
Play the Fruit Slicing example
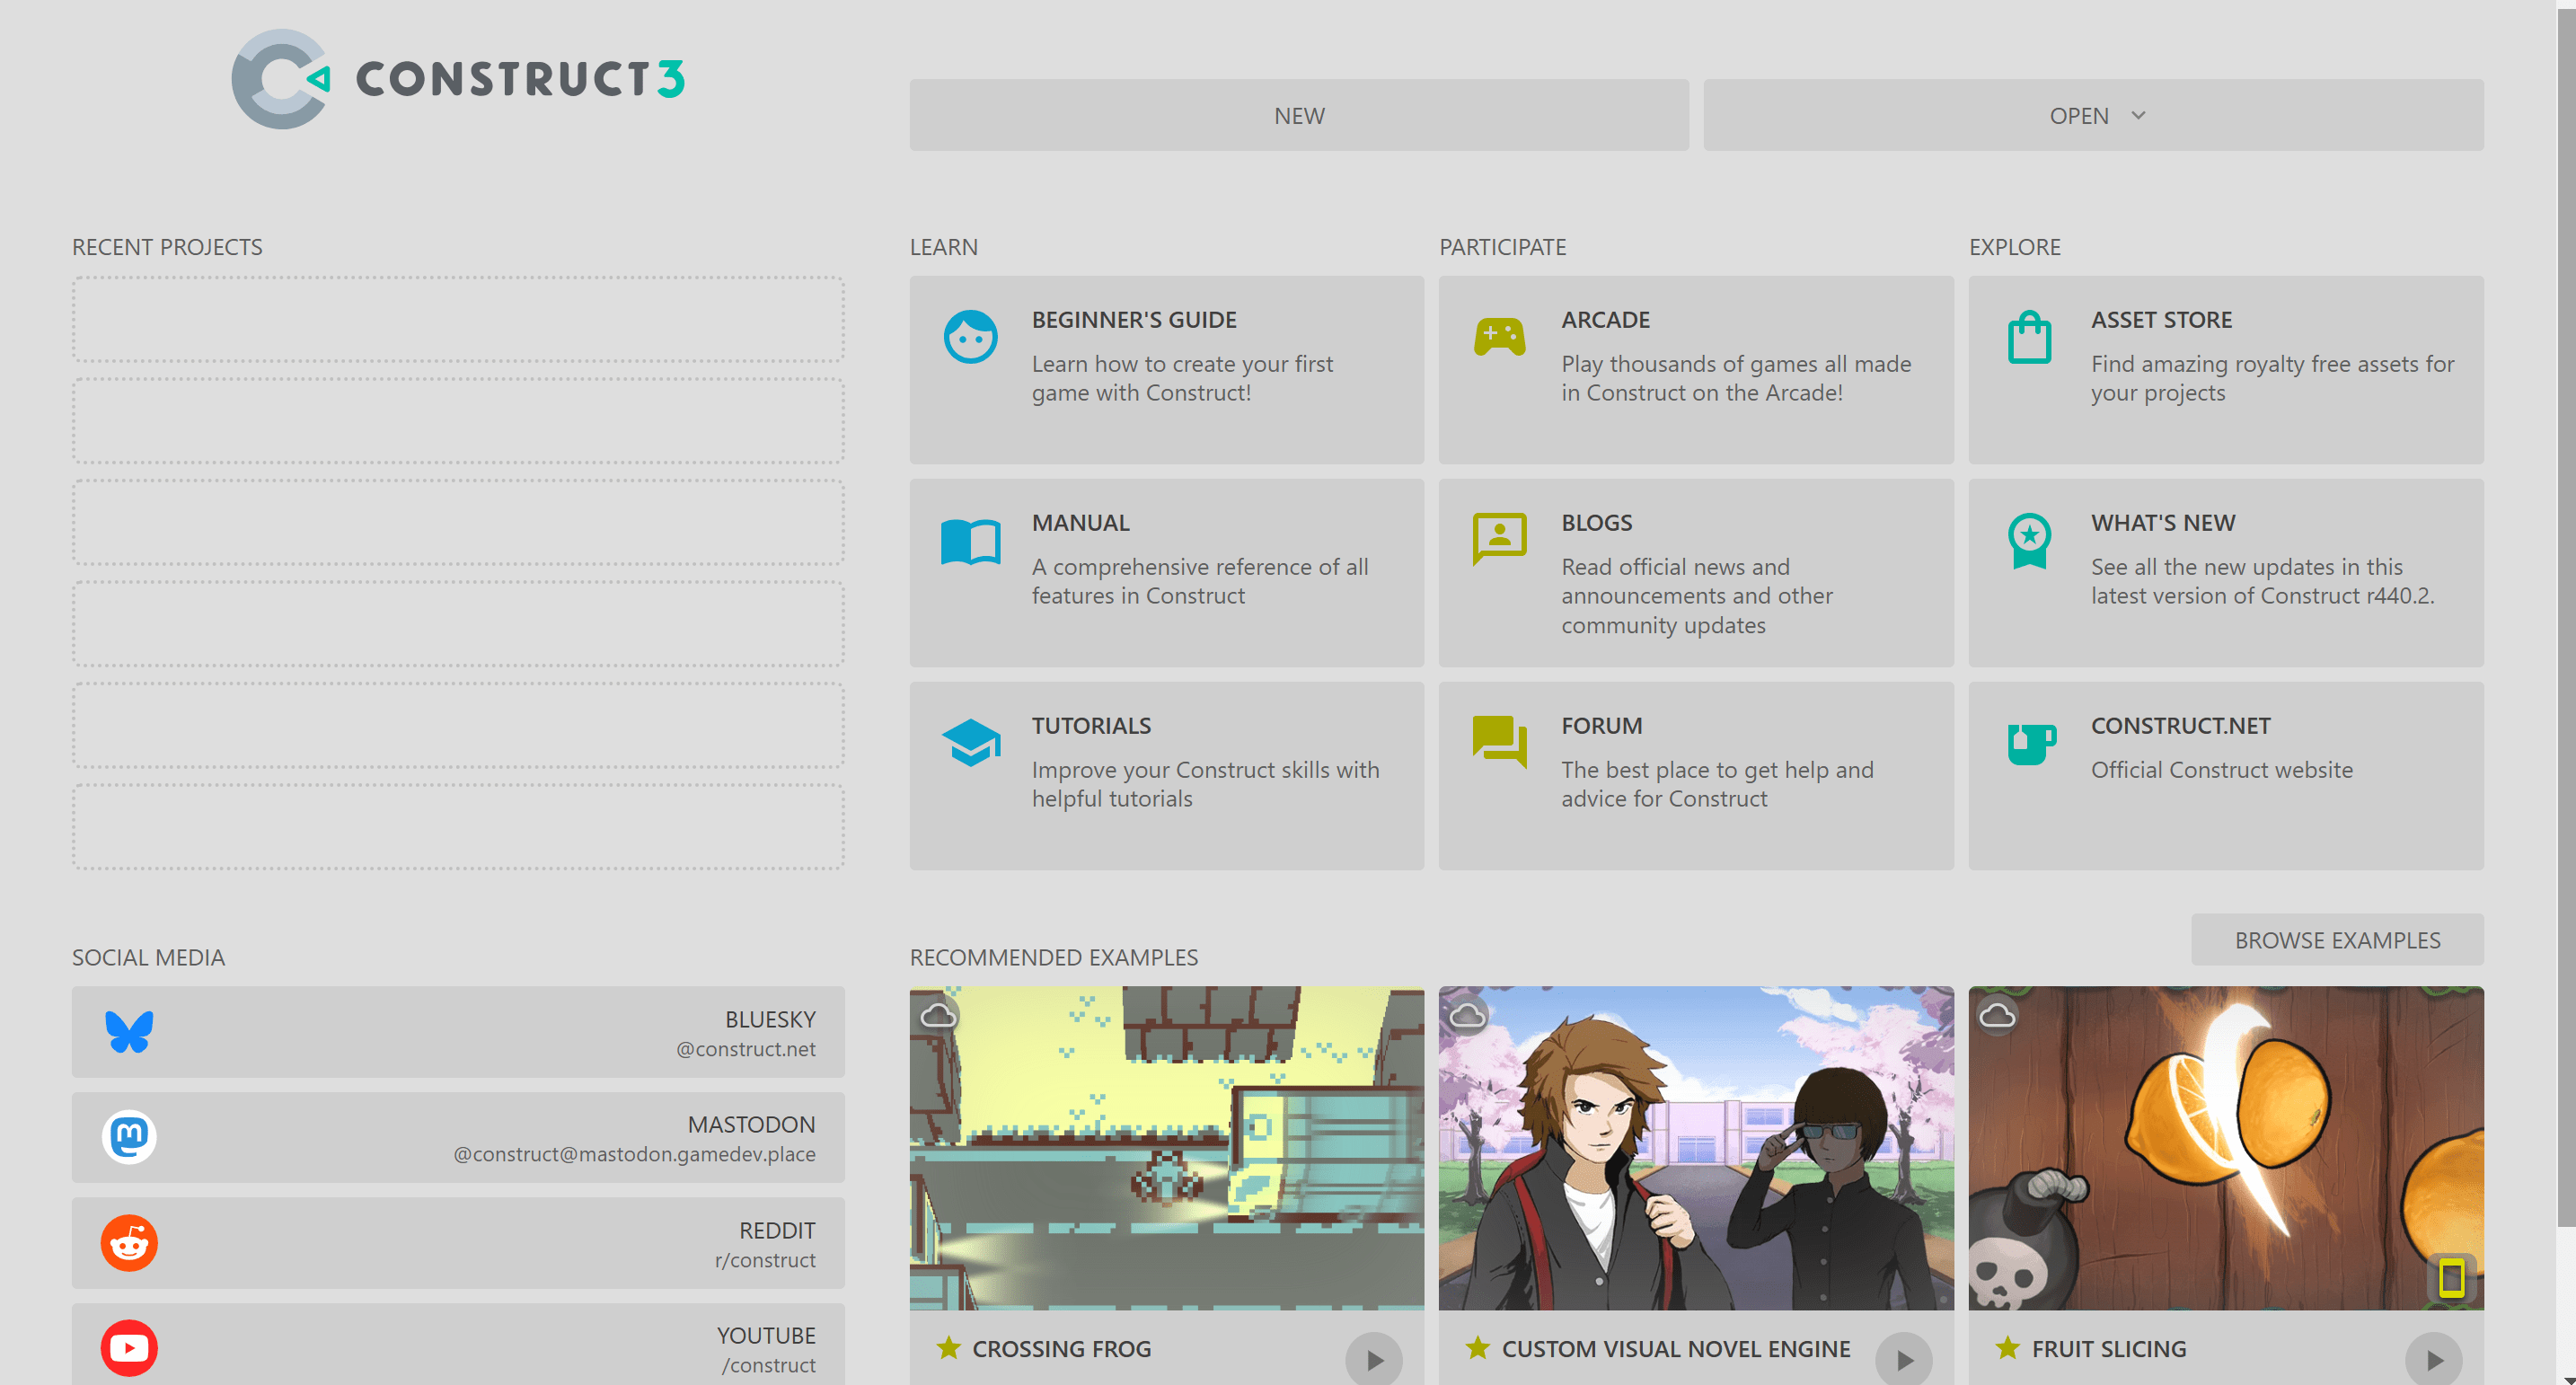(2434, 1359)
